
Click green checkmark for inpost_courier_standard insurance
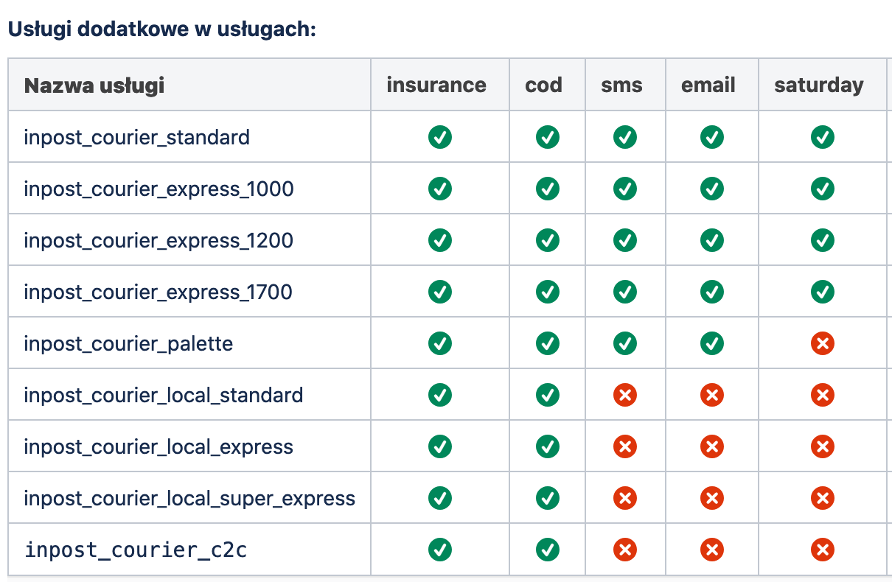(x=440, y=137)
